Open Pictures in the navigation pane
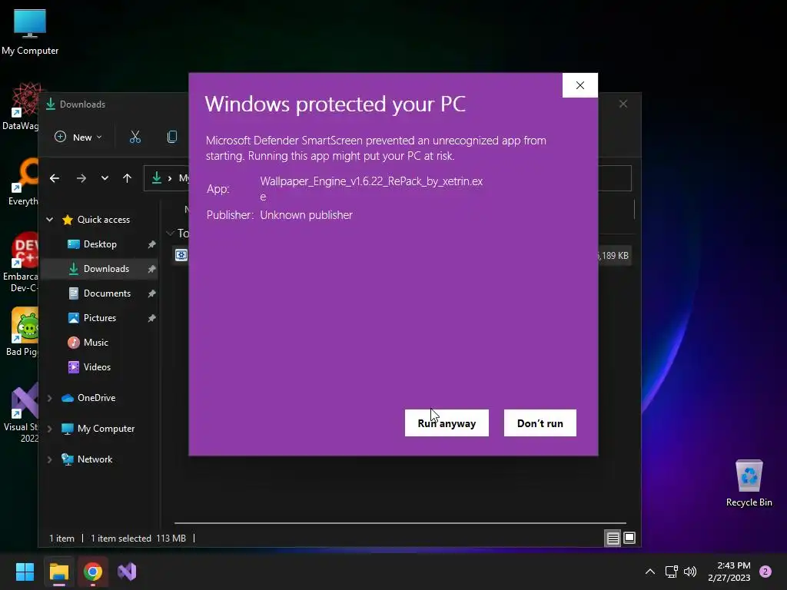787x590 pixels. (99, 317)
